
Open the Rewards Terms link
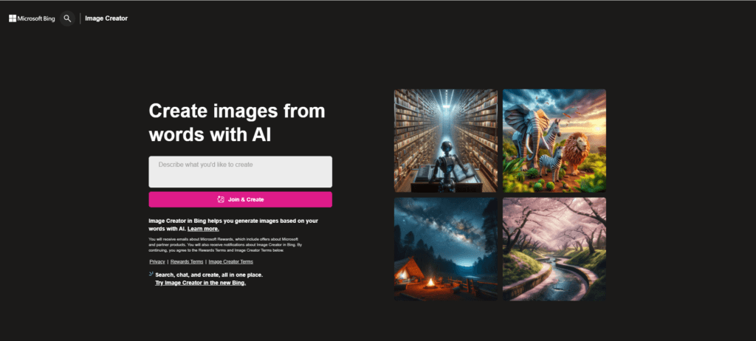pos(187,261)
